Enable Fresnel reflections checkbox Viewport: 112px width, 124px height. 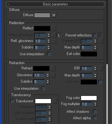click(95, 35)
